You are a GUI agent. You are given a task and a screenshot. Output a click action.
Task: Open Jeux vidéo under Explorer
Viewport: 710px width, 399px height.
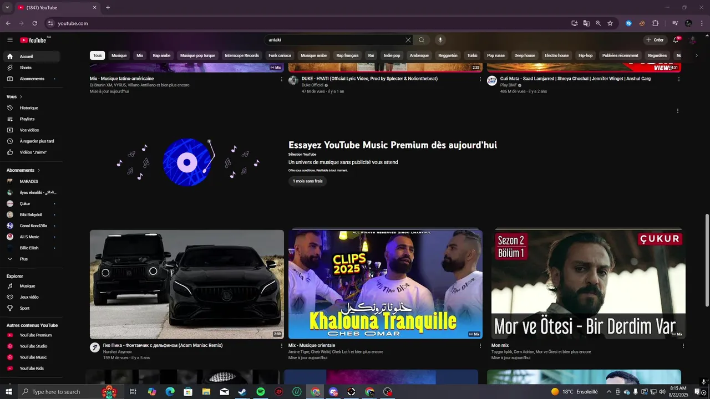pos(31,297)
